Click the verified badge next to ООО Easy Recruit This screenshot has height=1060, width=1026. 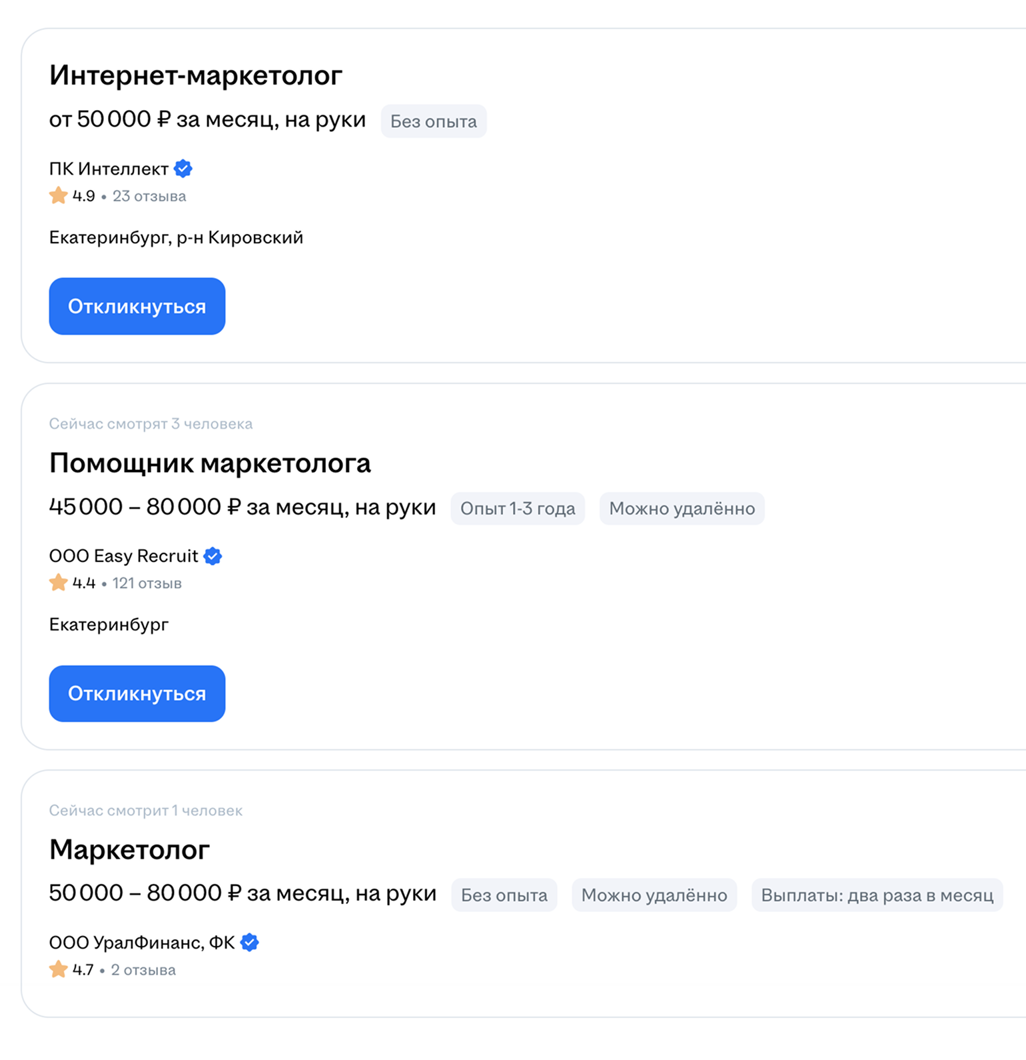tap(212, 555)
